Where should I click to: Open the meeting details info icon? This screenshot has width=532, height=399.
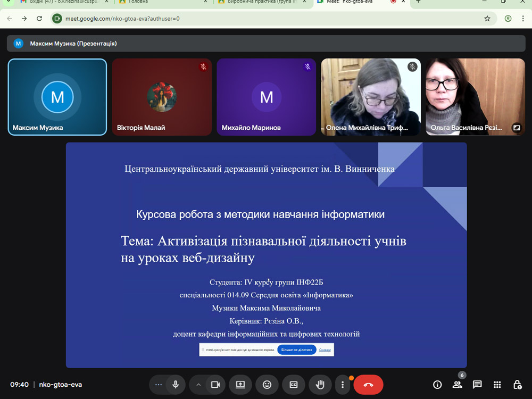pos(437,385)
